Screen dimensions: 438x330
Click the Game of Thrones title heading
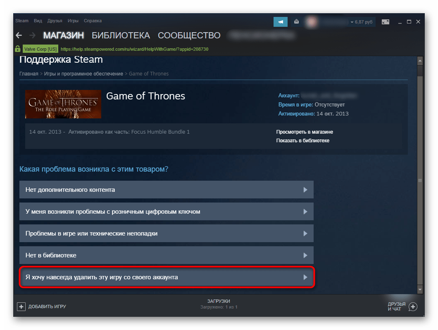pos(145,96)
